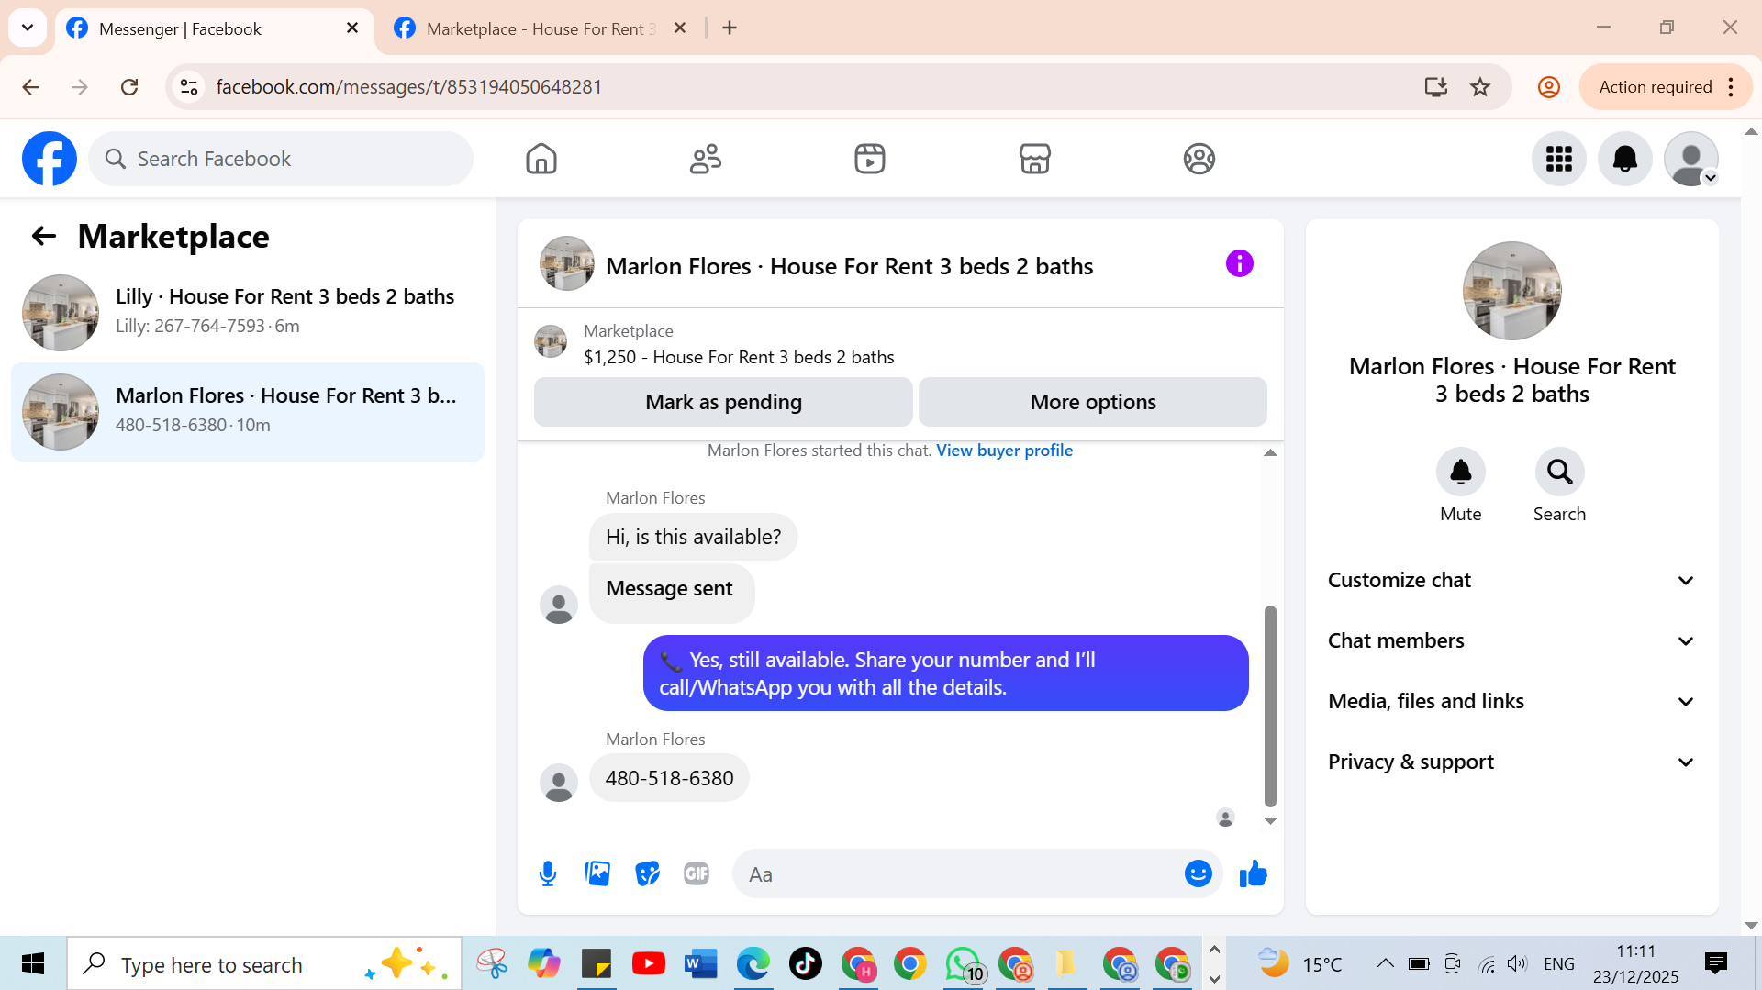Open conversation information purple icon
This screenshot has height=990, width=1762.
tap(1240, 264)
